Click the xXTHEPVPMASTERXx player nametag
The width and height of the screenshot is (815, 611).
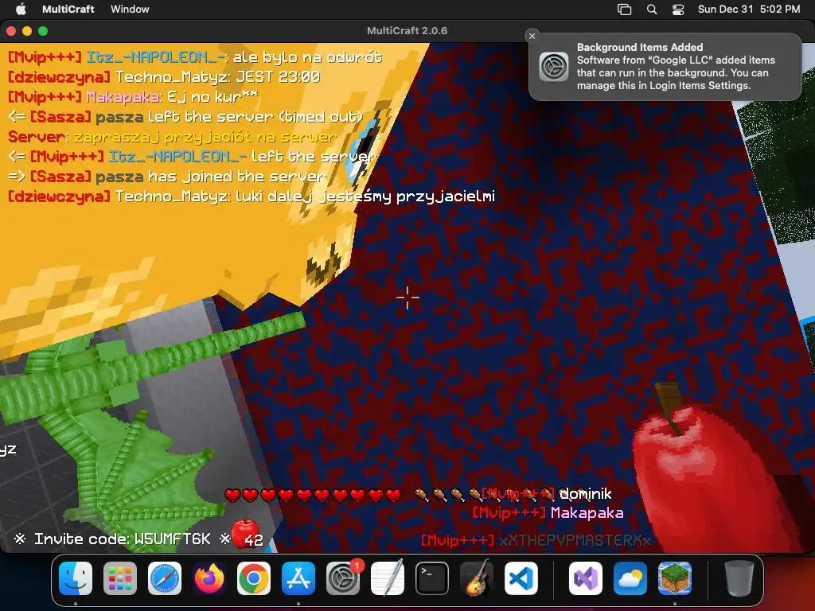536,540
